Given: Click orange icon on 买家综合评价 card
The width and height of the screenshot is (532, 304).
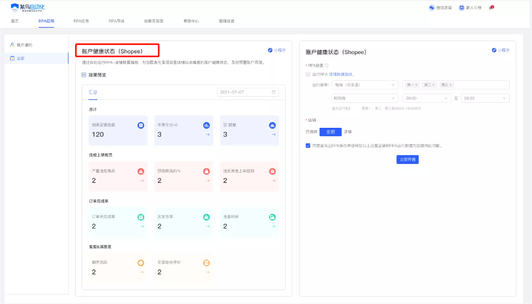Looking at the screenshot, I should [x=206, y=263].
